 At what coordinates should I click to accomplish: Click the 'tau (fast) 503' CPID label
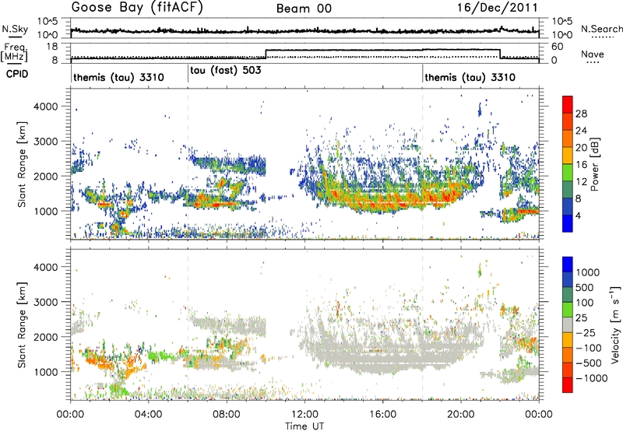(x=226, y=71)
